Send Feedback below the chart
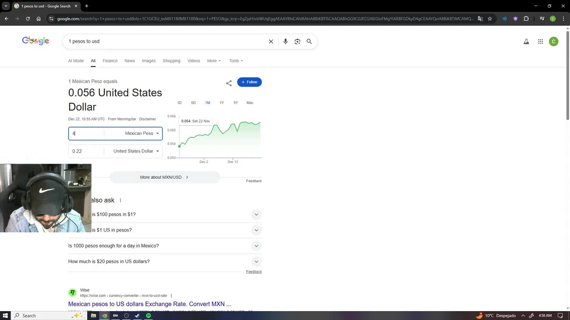The image size is (570, 320). coord(254,181)
